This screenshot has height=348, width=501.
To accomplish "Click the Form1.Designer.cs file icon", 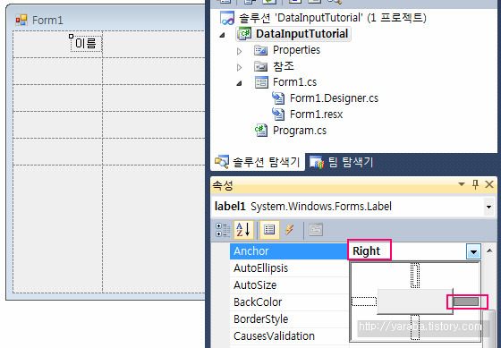I will tap(278, 98).
